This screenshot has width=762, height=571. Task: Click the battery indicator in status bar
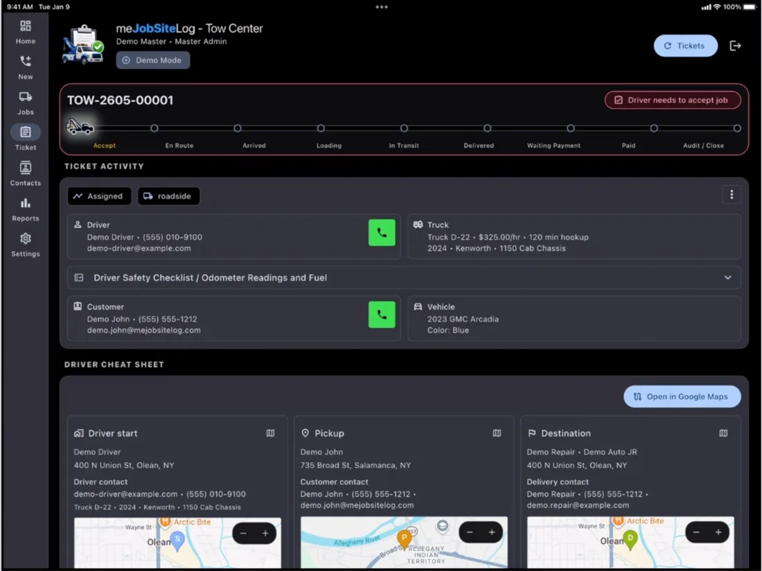click(750, 7)
